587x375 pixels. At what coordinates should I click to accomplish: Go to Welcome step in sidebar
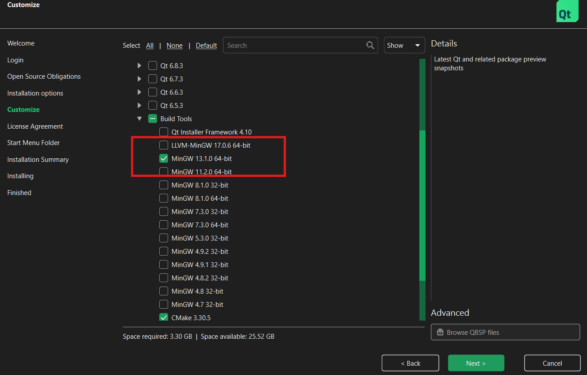tap(21, 43)
